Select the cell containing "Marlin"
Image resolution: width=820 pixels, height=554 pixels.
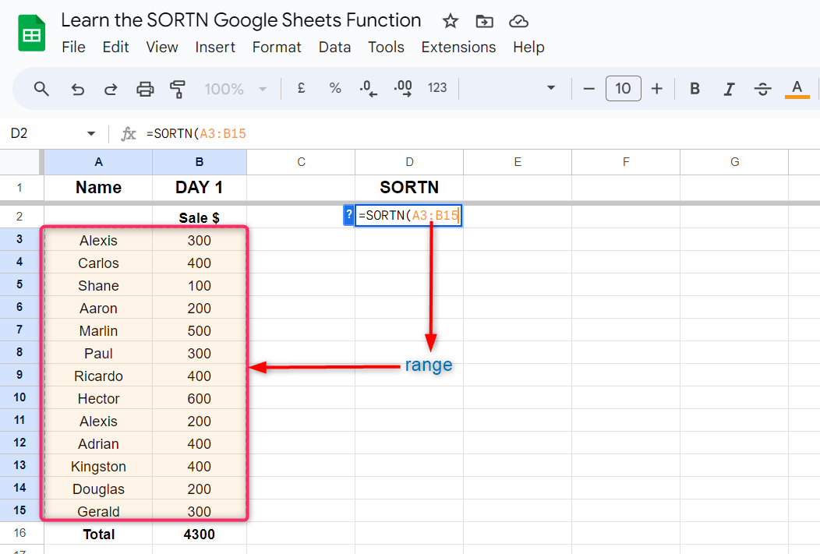point(98,331)
